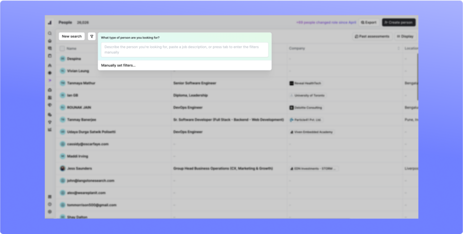Screen dimensions: 463x234
Task: Click the app logo in the top-left corner
Action: (x=50, y=23)
